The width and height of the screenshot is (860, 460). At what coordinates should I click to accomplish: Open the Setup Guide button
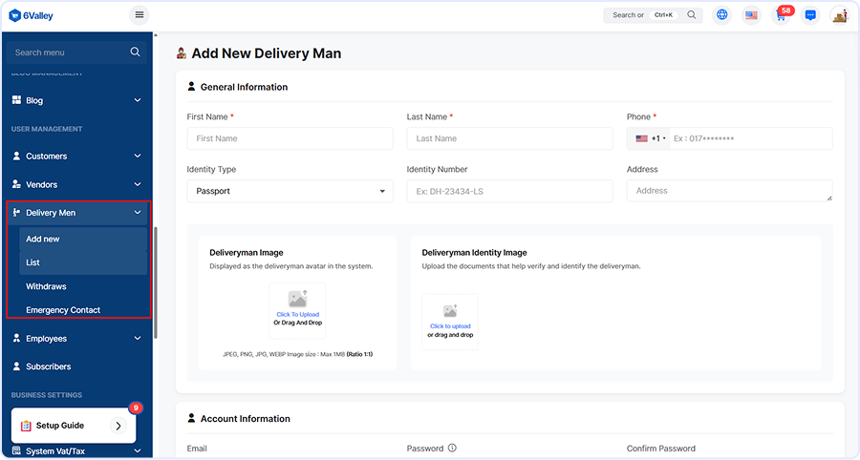(73, 426)
